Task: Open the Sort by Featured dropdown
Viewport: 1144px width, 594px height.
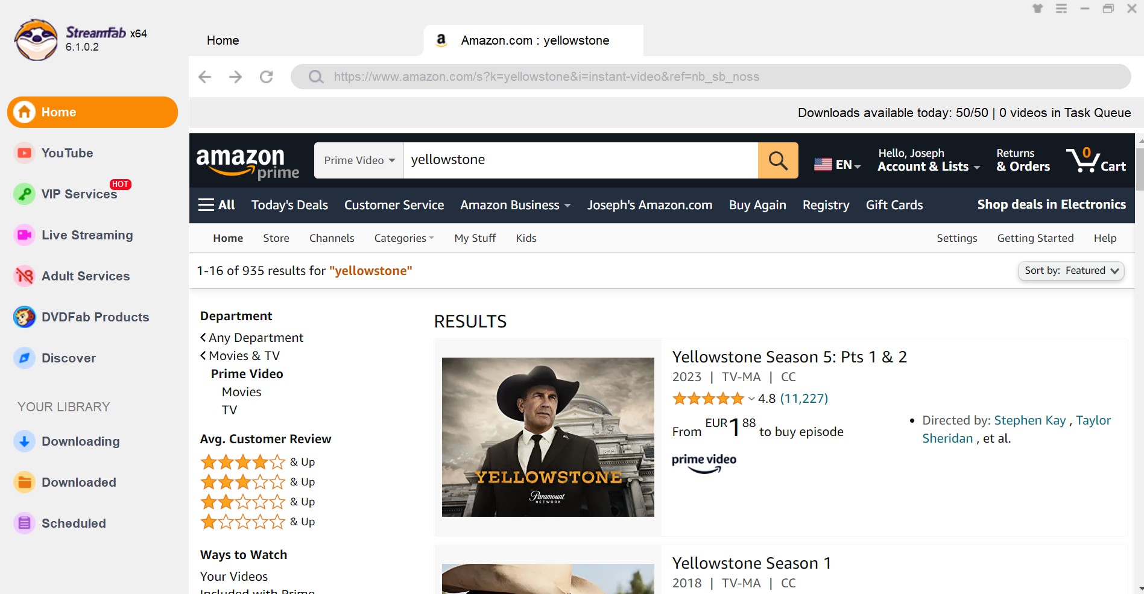Action: pyautogui.click(x=1071, y=271)
